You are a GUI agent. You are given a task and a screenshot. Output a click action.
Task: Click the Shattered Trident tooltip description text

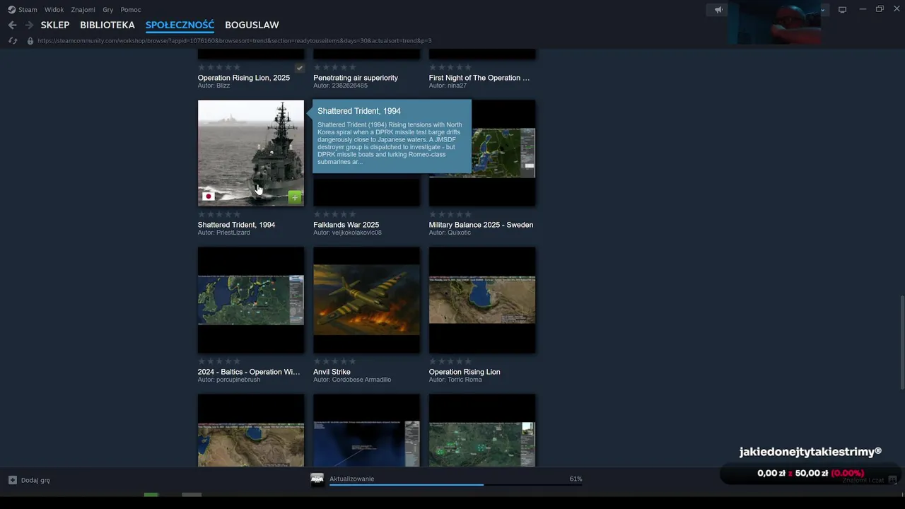click(x=390, y=144)
